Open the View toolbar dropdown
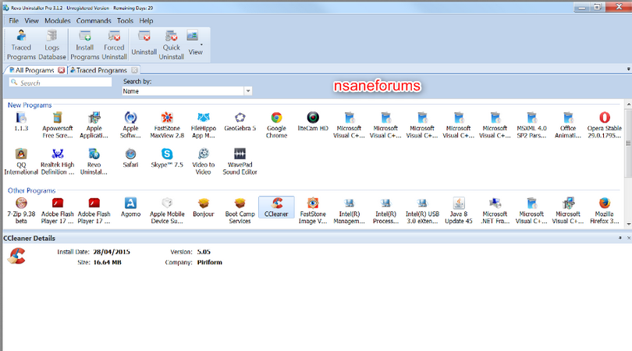Screen dimensions: 632x351 [x=196, y=44]
